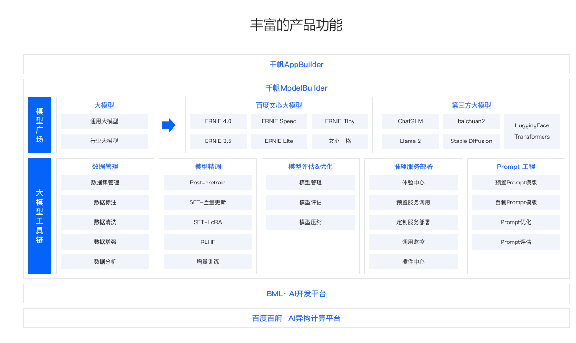Open 预置Prompt模版 item

tap(516, 183)
